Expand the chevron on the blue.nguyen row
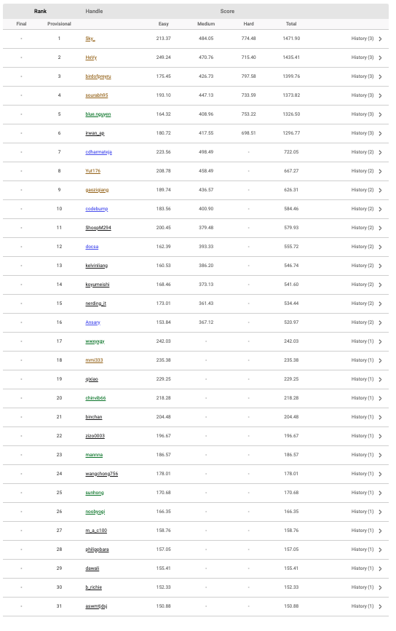The width and height of the screenshot is (396, 631). (x=380, y=115)
